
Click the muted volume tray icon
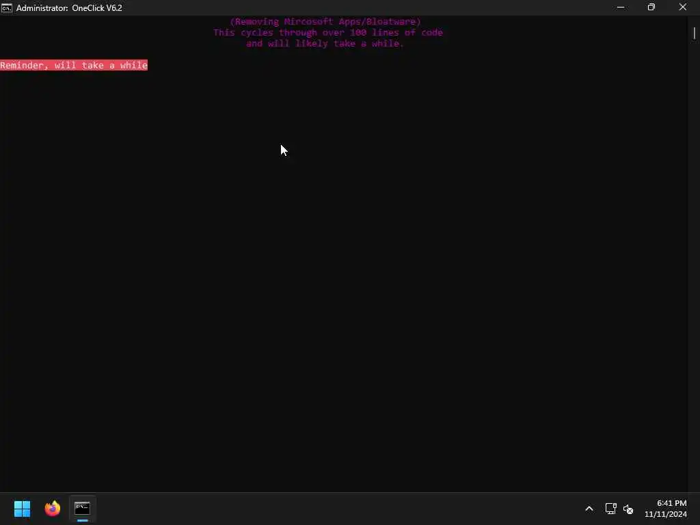(x=628, y=509)
